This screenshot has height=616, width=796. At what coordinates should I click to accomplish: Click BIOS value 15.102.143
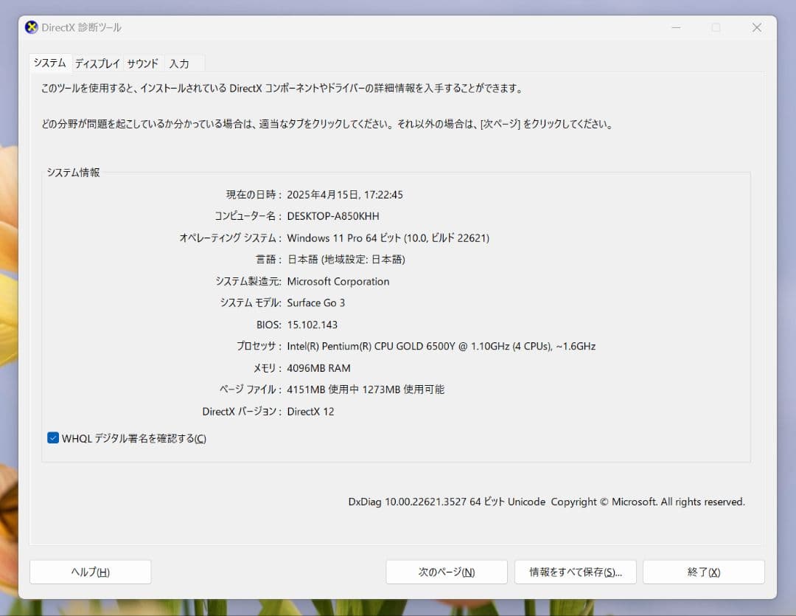click(x=313, y=325)
